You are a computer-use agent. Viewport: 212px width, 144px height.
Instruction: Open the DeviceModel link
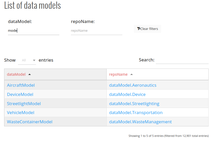(x=20, y=94)
